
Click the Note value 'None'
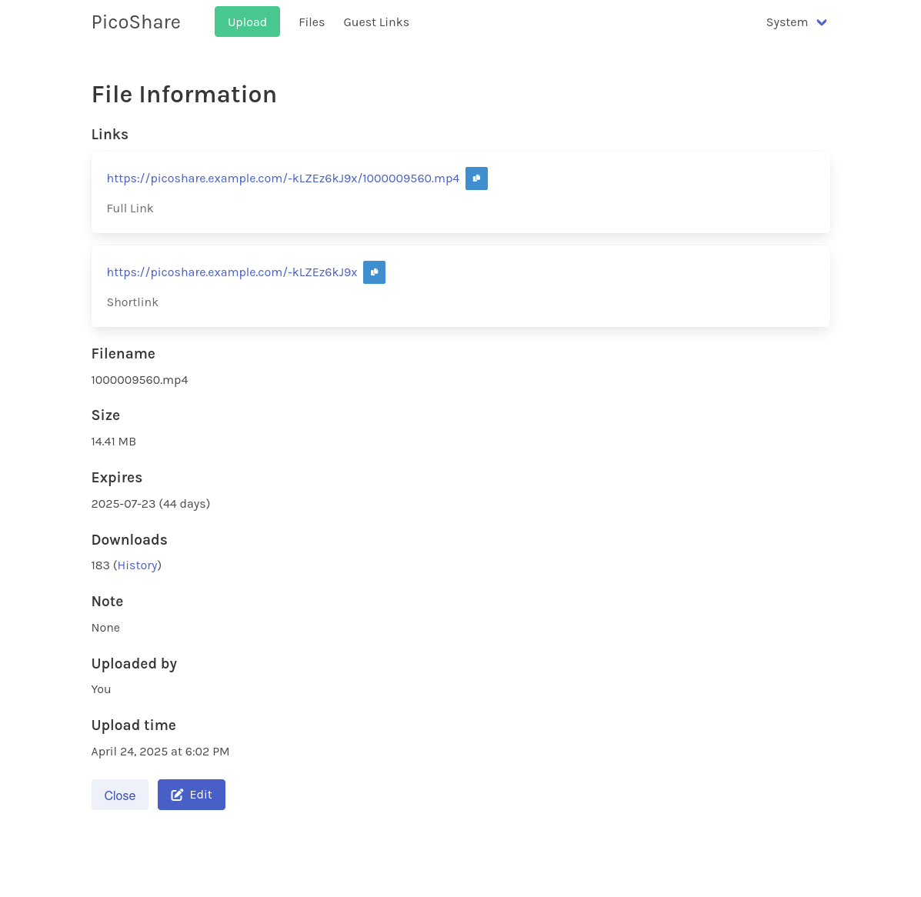105,628
